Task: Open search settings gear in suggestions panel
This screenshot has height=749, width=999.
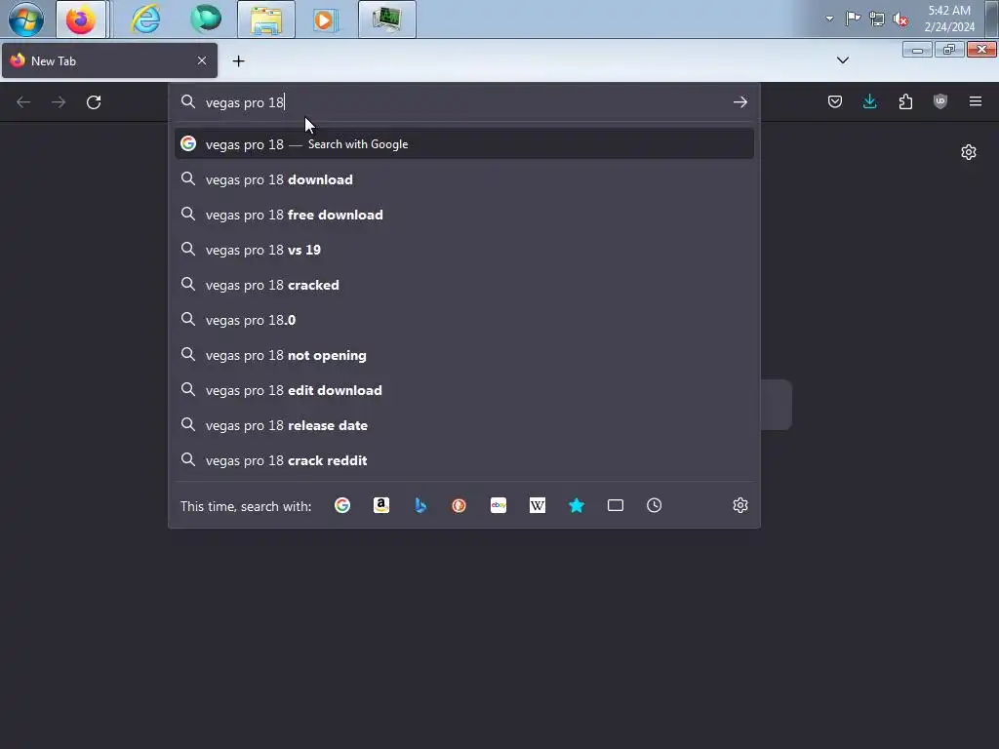Action: (x=739, y=506)
